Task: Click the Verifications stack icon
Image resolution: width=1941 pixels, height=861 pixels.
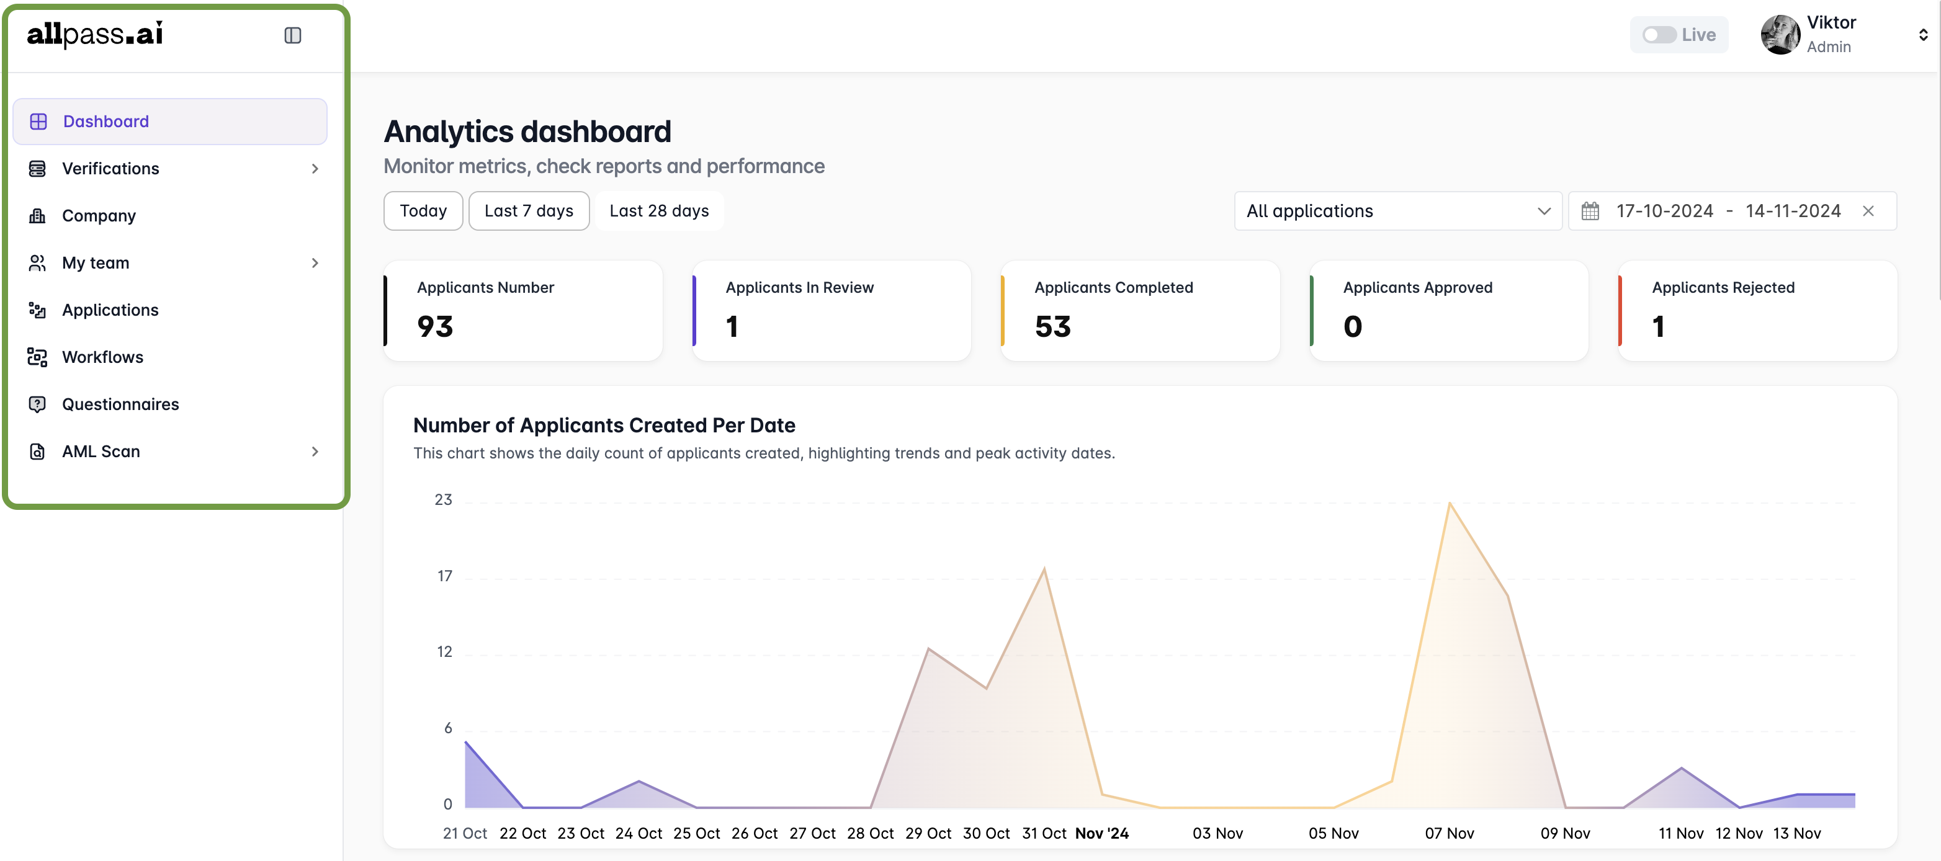Action: (x=37, y=169)
